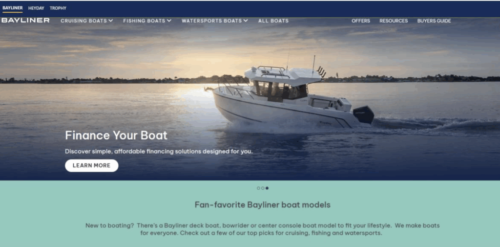Expand the Cruising Boats dropdown menu
500x247 pixels.
coord(87,21)
